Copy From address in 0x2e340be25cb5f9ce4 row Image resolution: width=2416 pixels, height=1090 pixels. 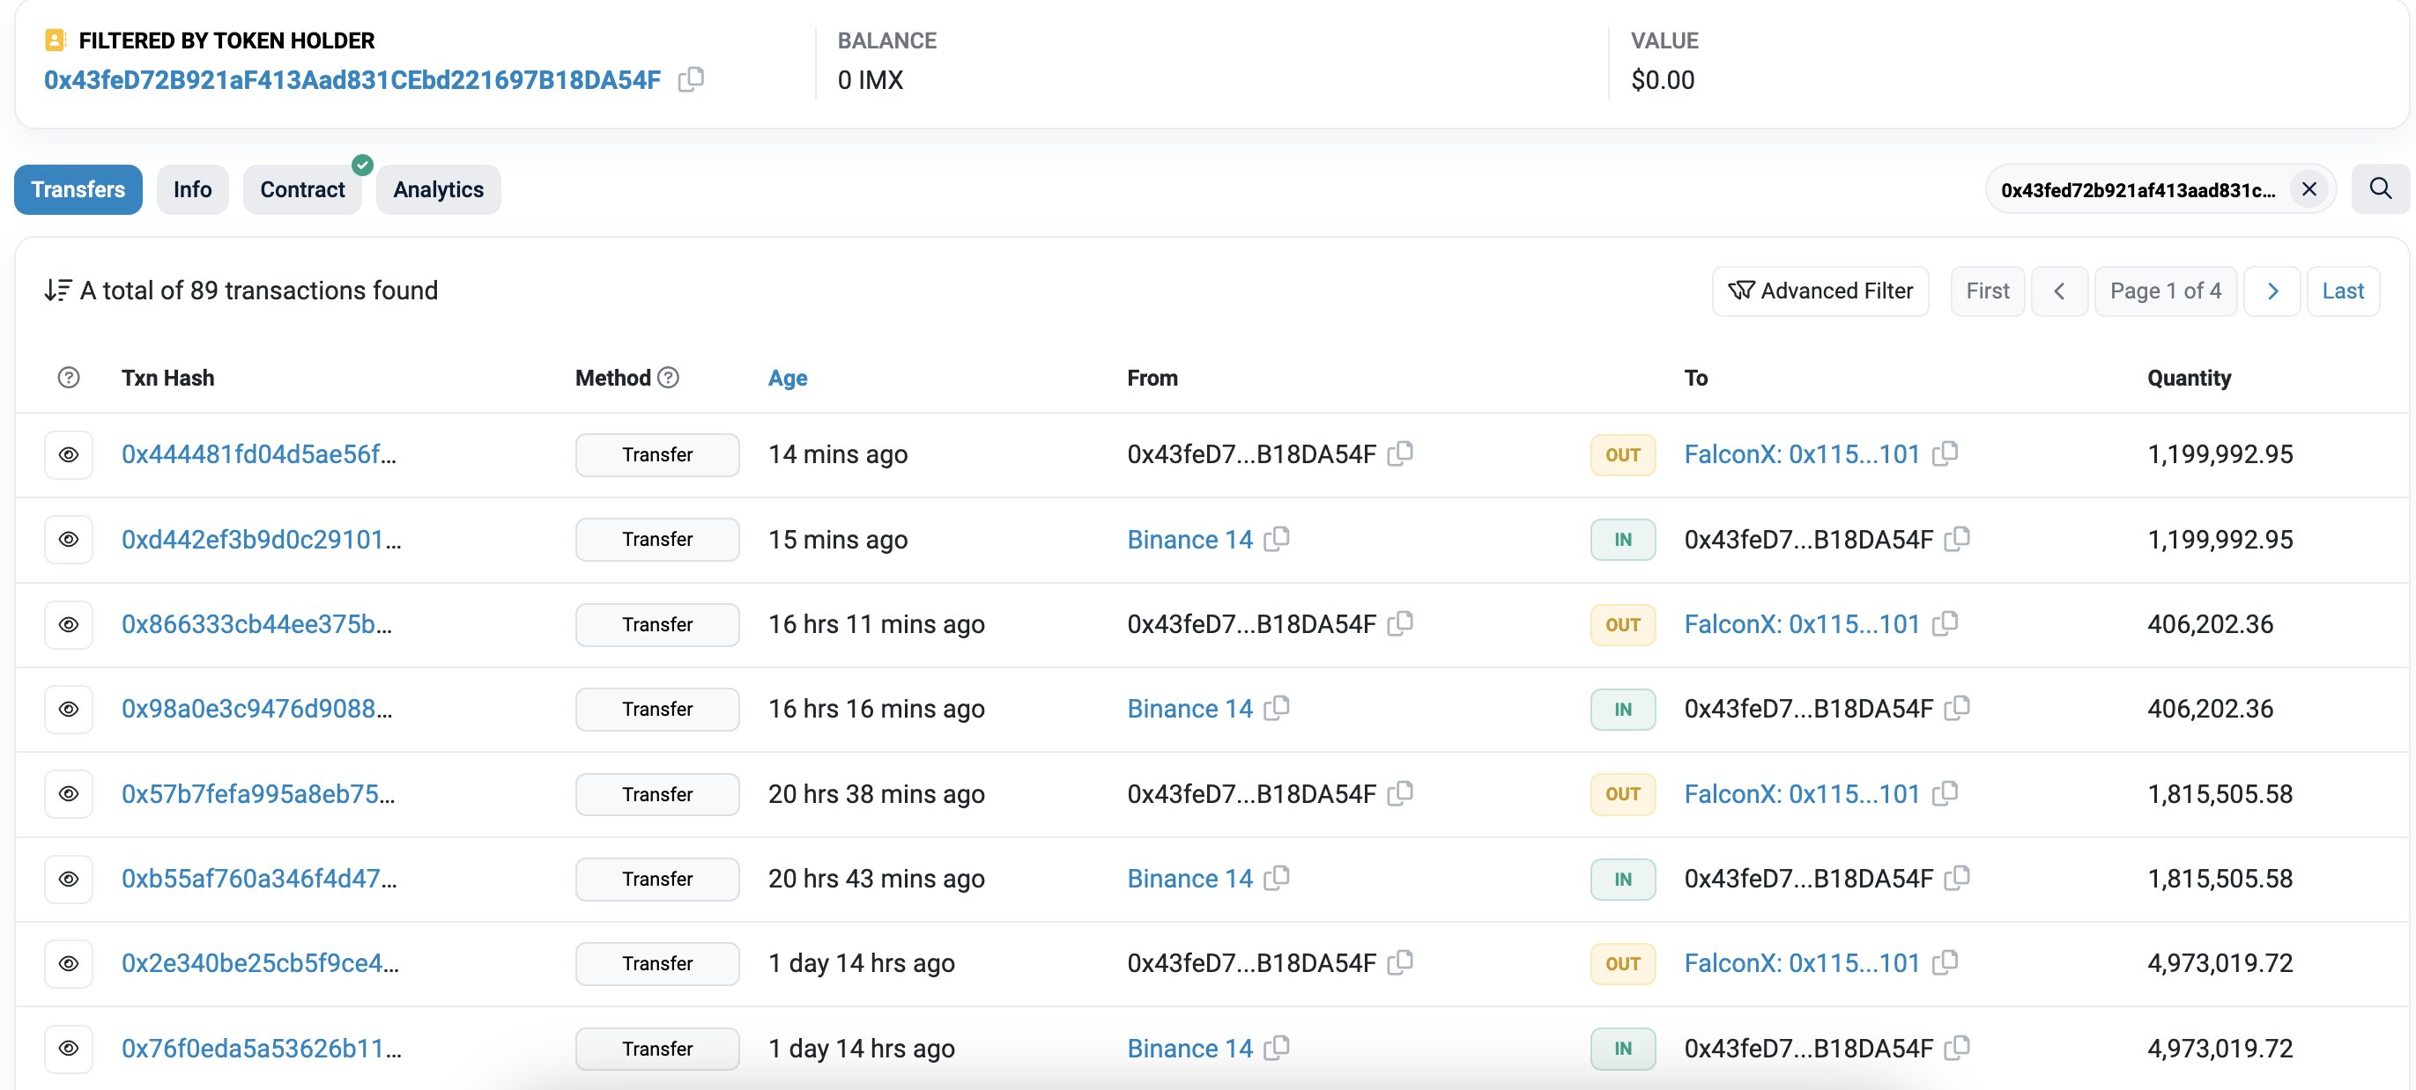(1400, 962)
